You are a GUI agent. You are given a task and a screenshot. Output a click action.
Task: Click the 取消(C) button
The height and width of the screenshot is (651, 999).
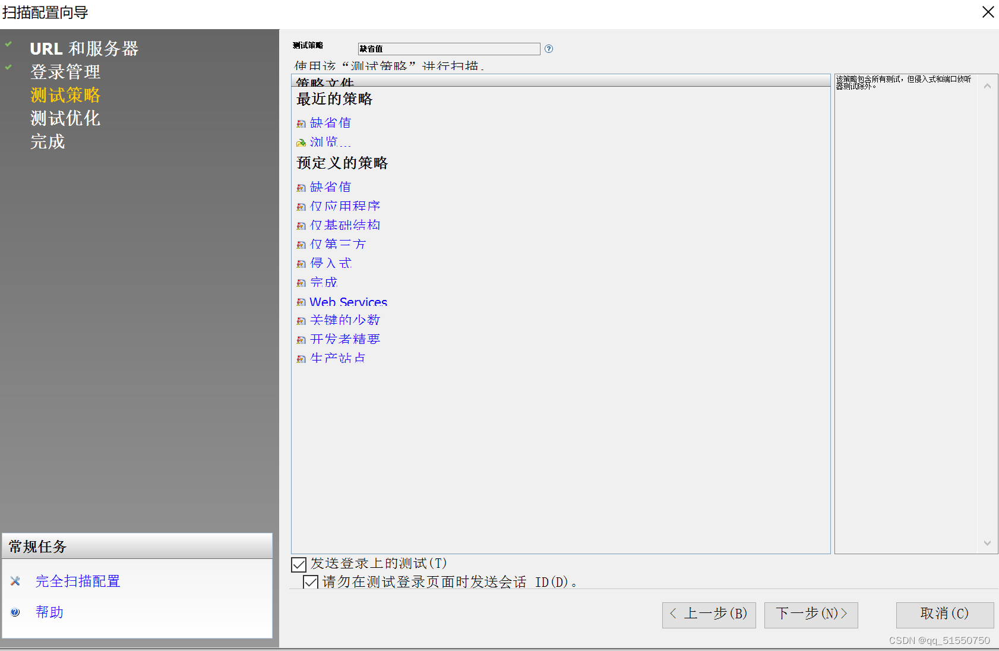945,615
